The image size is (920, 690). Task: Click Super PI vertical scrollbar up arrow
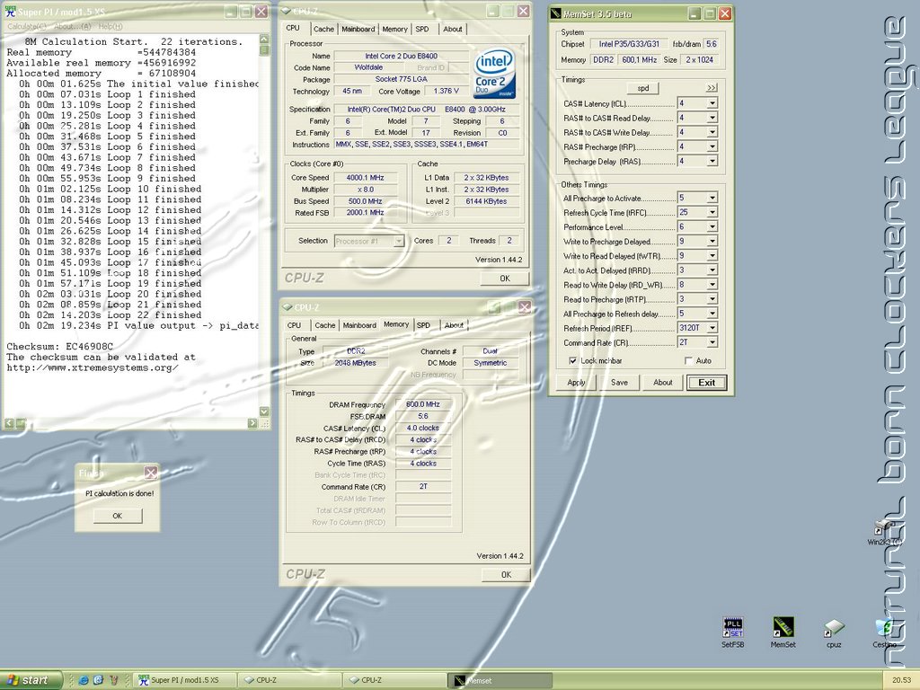[x=264, y=40]
